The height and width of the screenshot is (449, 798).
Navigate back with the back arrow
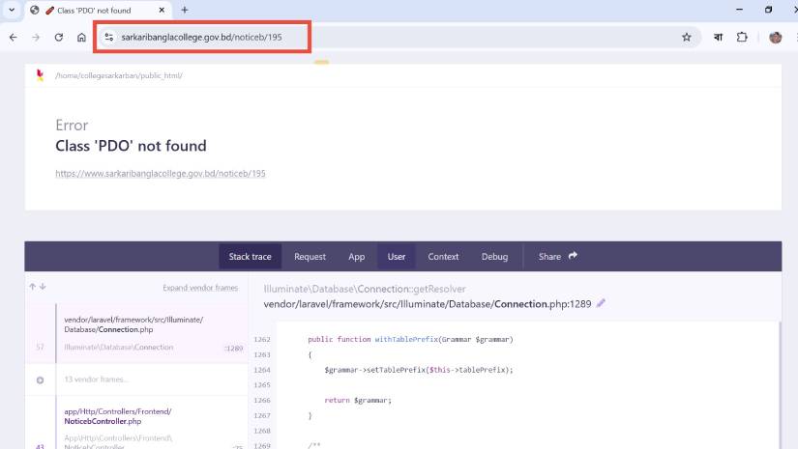click(x=14, y=37)
